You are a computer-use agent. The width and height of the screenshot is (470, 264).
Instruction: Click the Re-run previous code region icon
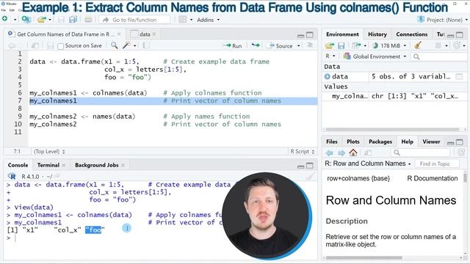pos(256,45)
